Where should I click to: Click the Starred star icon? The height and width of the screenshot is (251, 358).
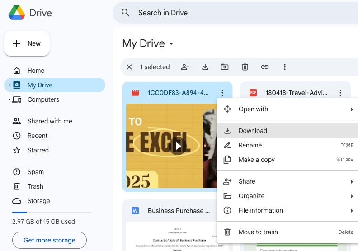pos(17,150)
